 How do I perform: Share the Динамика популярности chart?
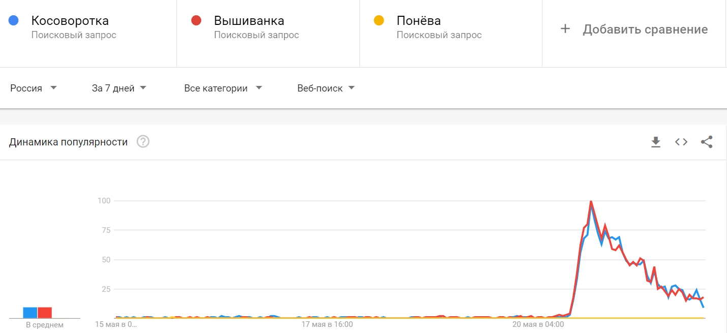click(x=707, y=142)
